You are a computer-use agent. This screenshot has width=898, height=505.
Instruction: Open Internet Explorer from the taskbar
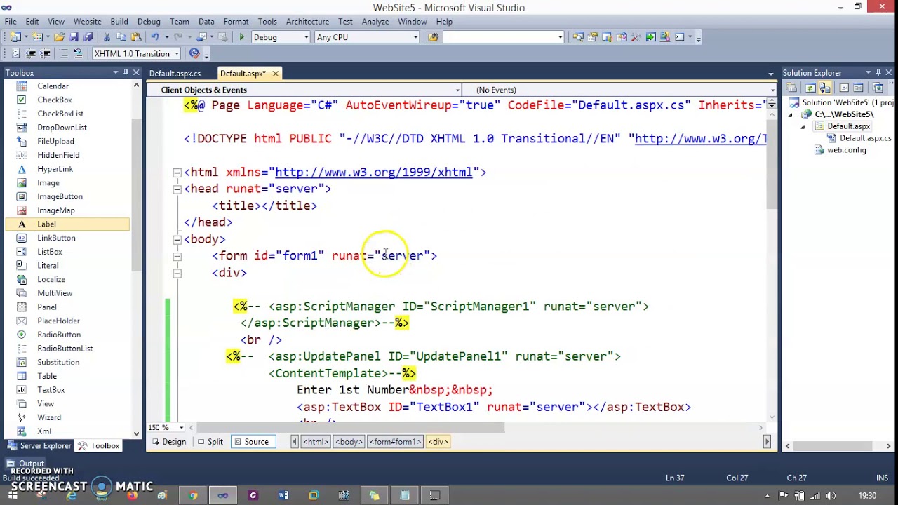72,496
